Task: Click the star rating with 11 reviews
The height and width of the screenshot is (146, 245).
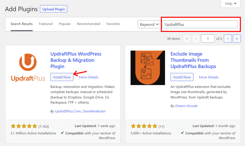Action: [x=144, y=126]
